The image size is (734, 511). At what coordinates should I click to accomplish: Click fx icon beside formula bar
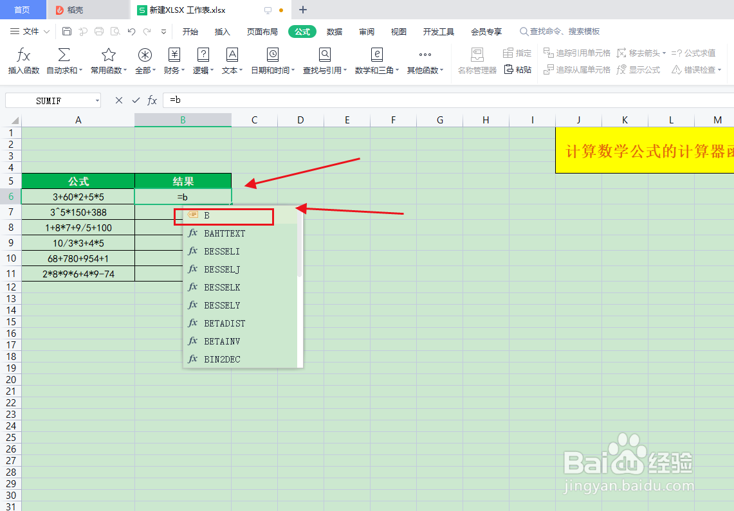[152, 100]
